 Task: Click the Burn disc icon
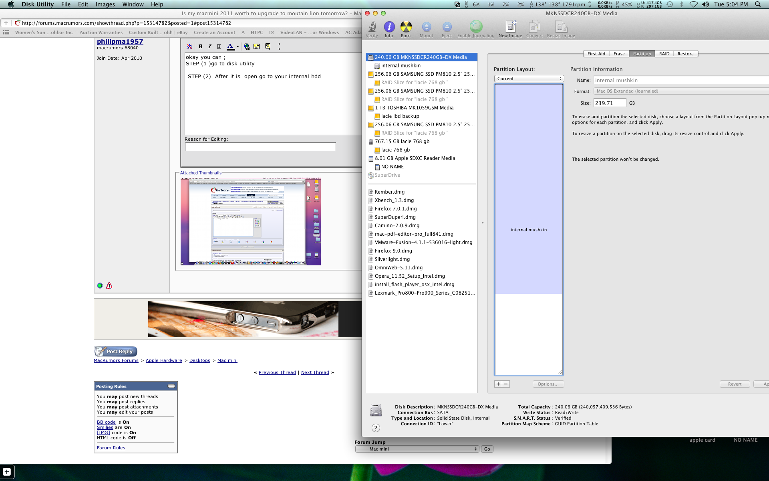(x=406, y=27)
